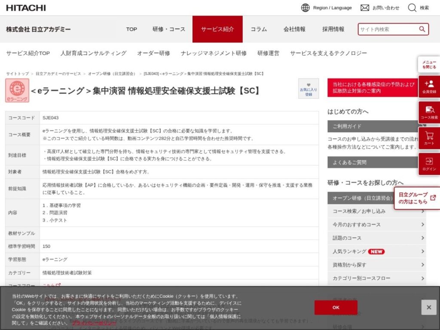This screenshot has width=440, height=330.
Task: Open Region / Language globe icon
Action: 305,8
